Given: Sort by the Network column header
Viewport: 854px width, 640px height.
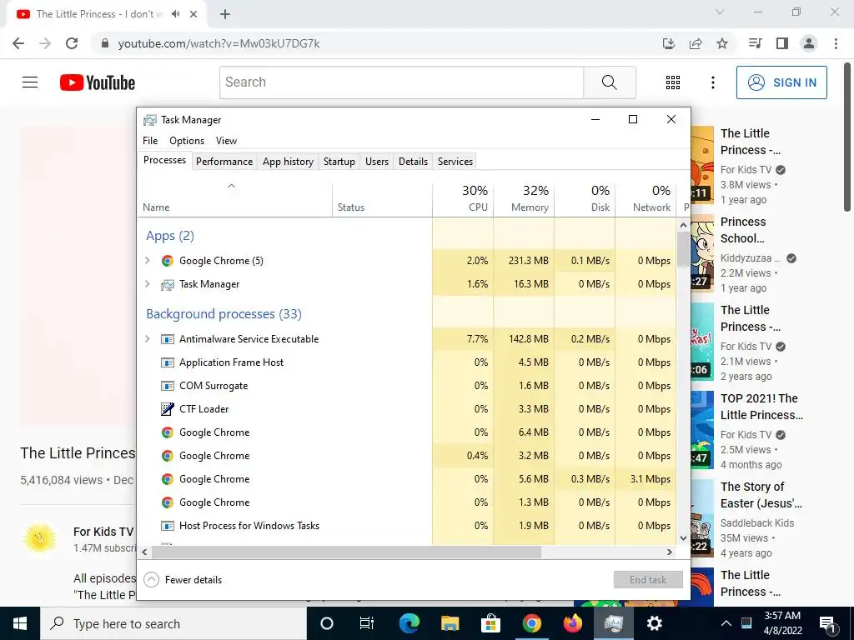Looking at the screenshot, I should pos(646,198).
